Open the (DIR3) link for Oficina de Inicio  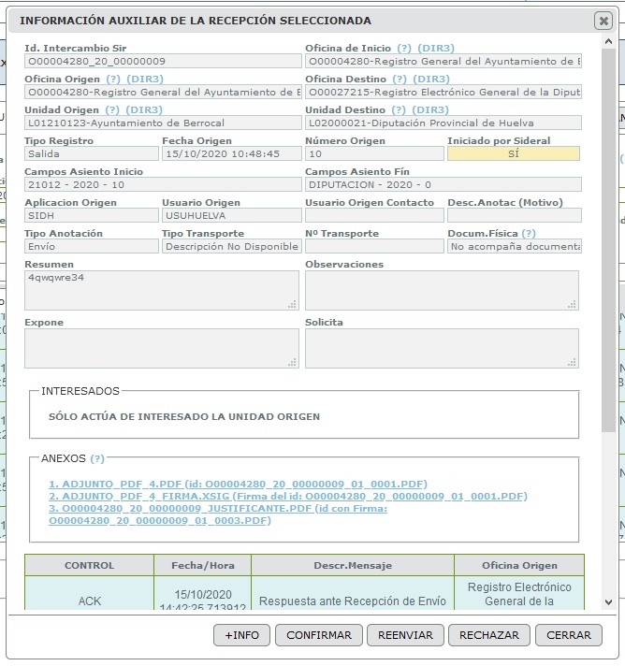point(435,48)
